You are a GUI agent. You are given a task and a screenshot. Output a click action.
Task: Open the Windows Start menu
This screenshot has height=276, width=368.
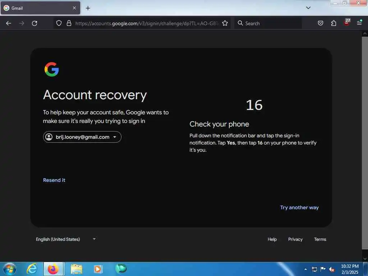click(9, 269)
